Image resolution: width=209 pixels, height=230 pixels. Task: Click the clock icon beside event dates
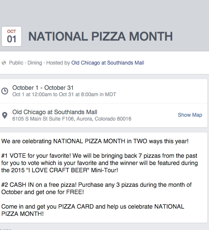click(5, 91)
